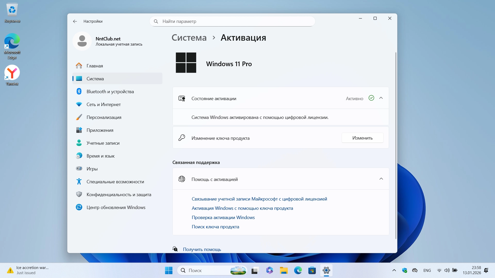Screen dimensions: 495x278
Task: Open Сеть и Интернет section
Action: (x=103, y=105)
